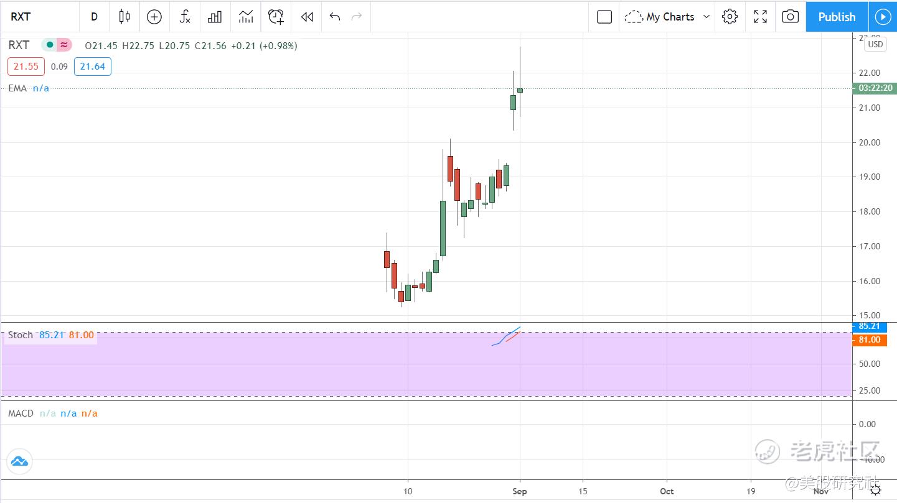Viewport: 897px width, 503px height.
Task: Select the USD currency label on price axis
Action: pyautogui.click(x=875, y=44)
